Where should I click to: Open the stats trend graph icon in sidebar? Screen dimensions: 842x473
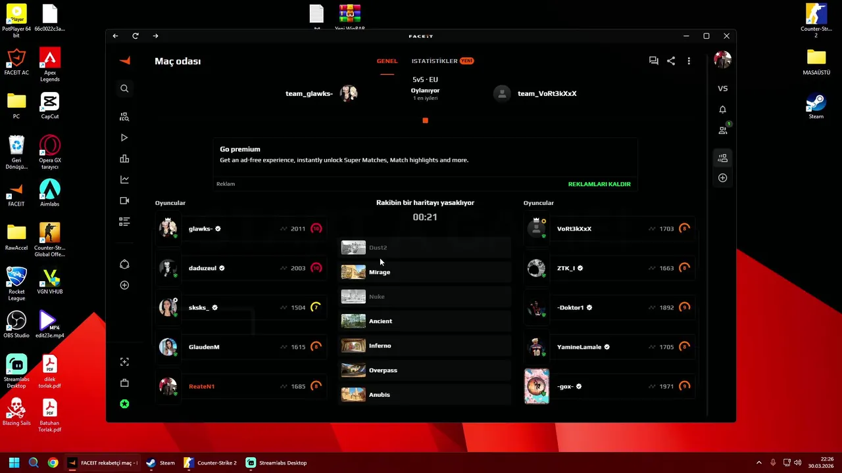tap(124, 179)
